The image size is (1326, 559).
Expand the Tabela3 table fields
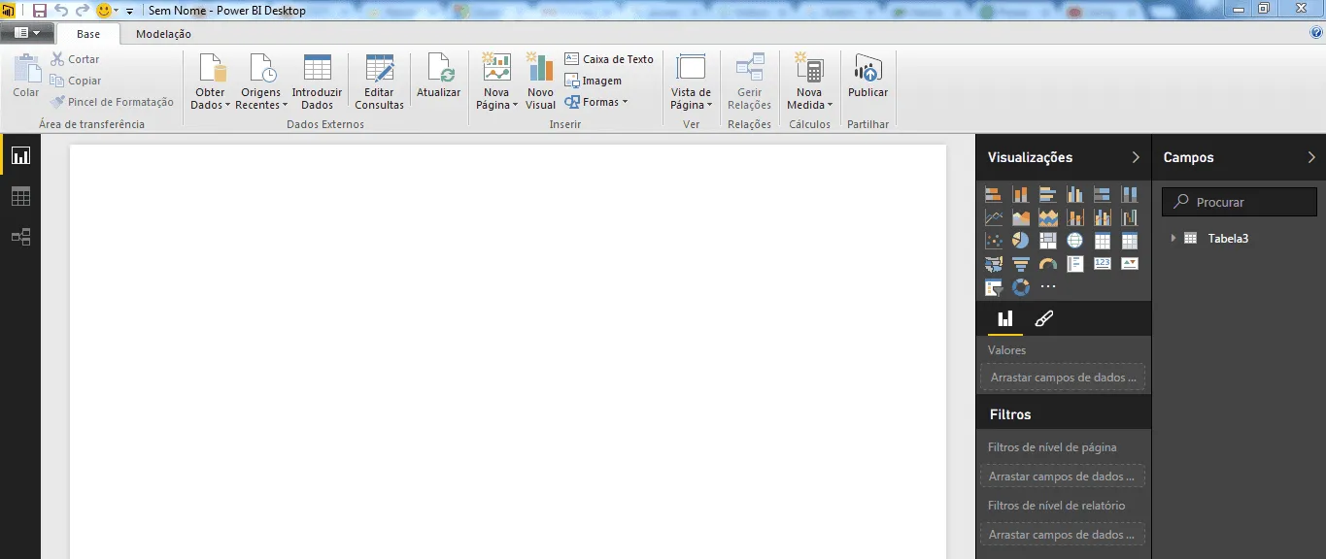click(1173, 238)
